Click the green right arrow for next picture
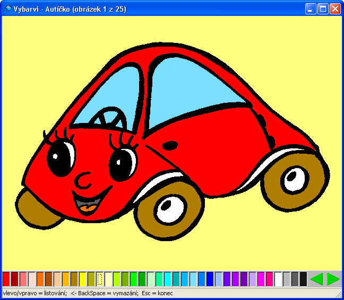This screenshot has width=344, height=300. (333, 279)
